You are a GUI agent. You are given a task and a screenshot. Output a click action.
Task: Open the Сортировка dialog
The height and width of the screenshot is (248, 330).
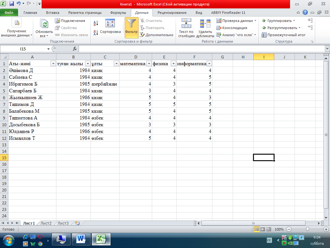coord(110,27)
